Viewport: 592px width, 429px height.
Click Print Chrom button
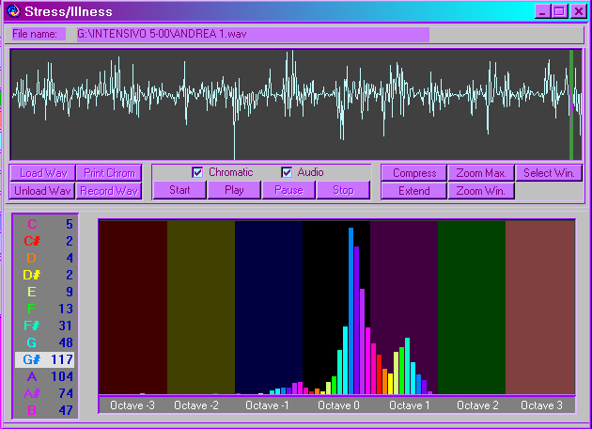click(x=108, y=173)
